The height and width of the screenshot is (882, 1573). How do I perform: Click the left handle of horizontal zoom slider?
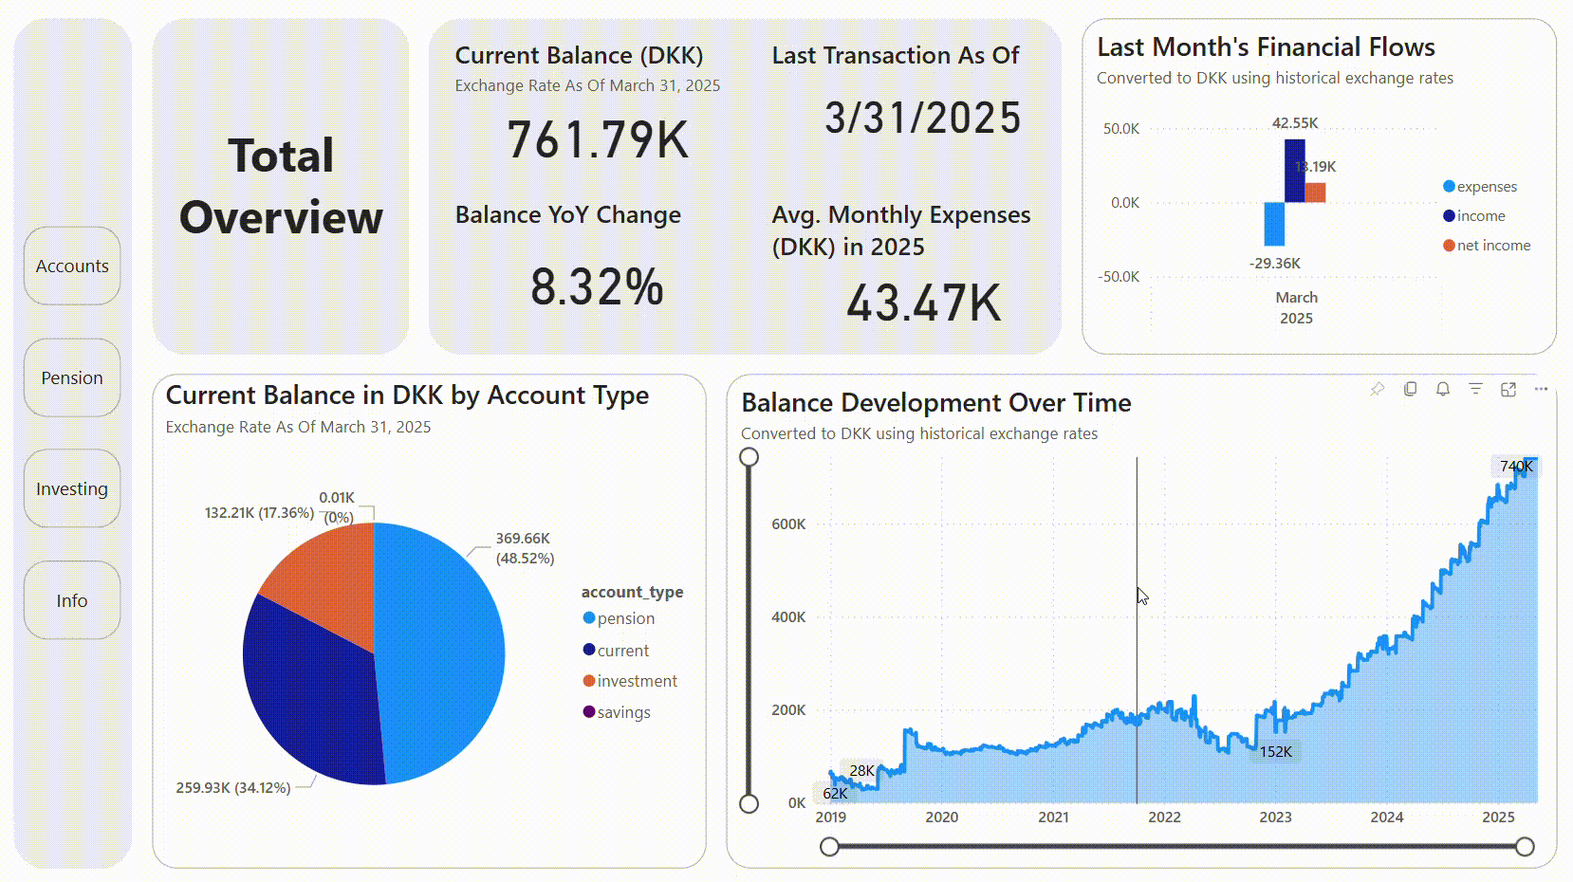(829, 847)
